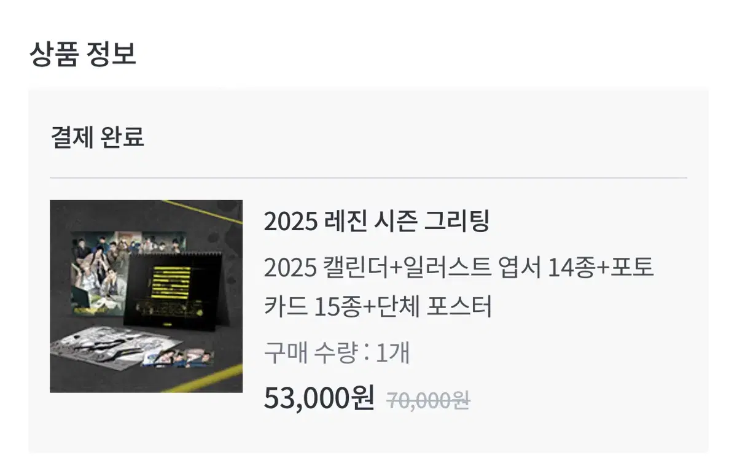Click the 결제 완료 status label
Image resolution: width=737 pixels, height=458 pixels.
coord(97,138)
